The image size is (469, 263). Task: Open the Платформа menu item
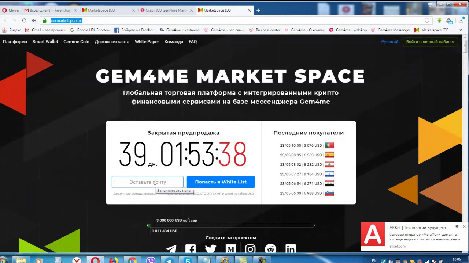(x=15, y=42)
